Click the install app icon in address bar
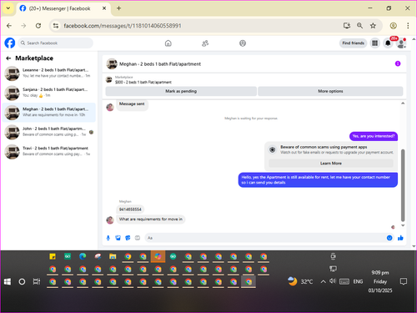The image size is (417, 313). point(346,26)
